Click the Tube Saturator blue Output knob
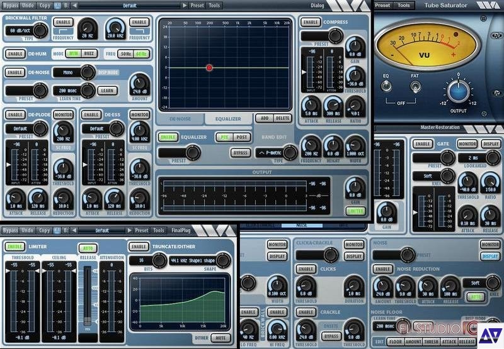Viewport: 504px width, 349px height. (459, 91)
